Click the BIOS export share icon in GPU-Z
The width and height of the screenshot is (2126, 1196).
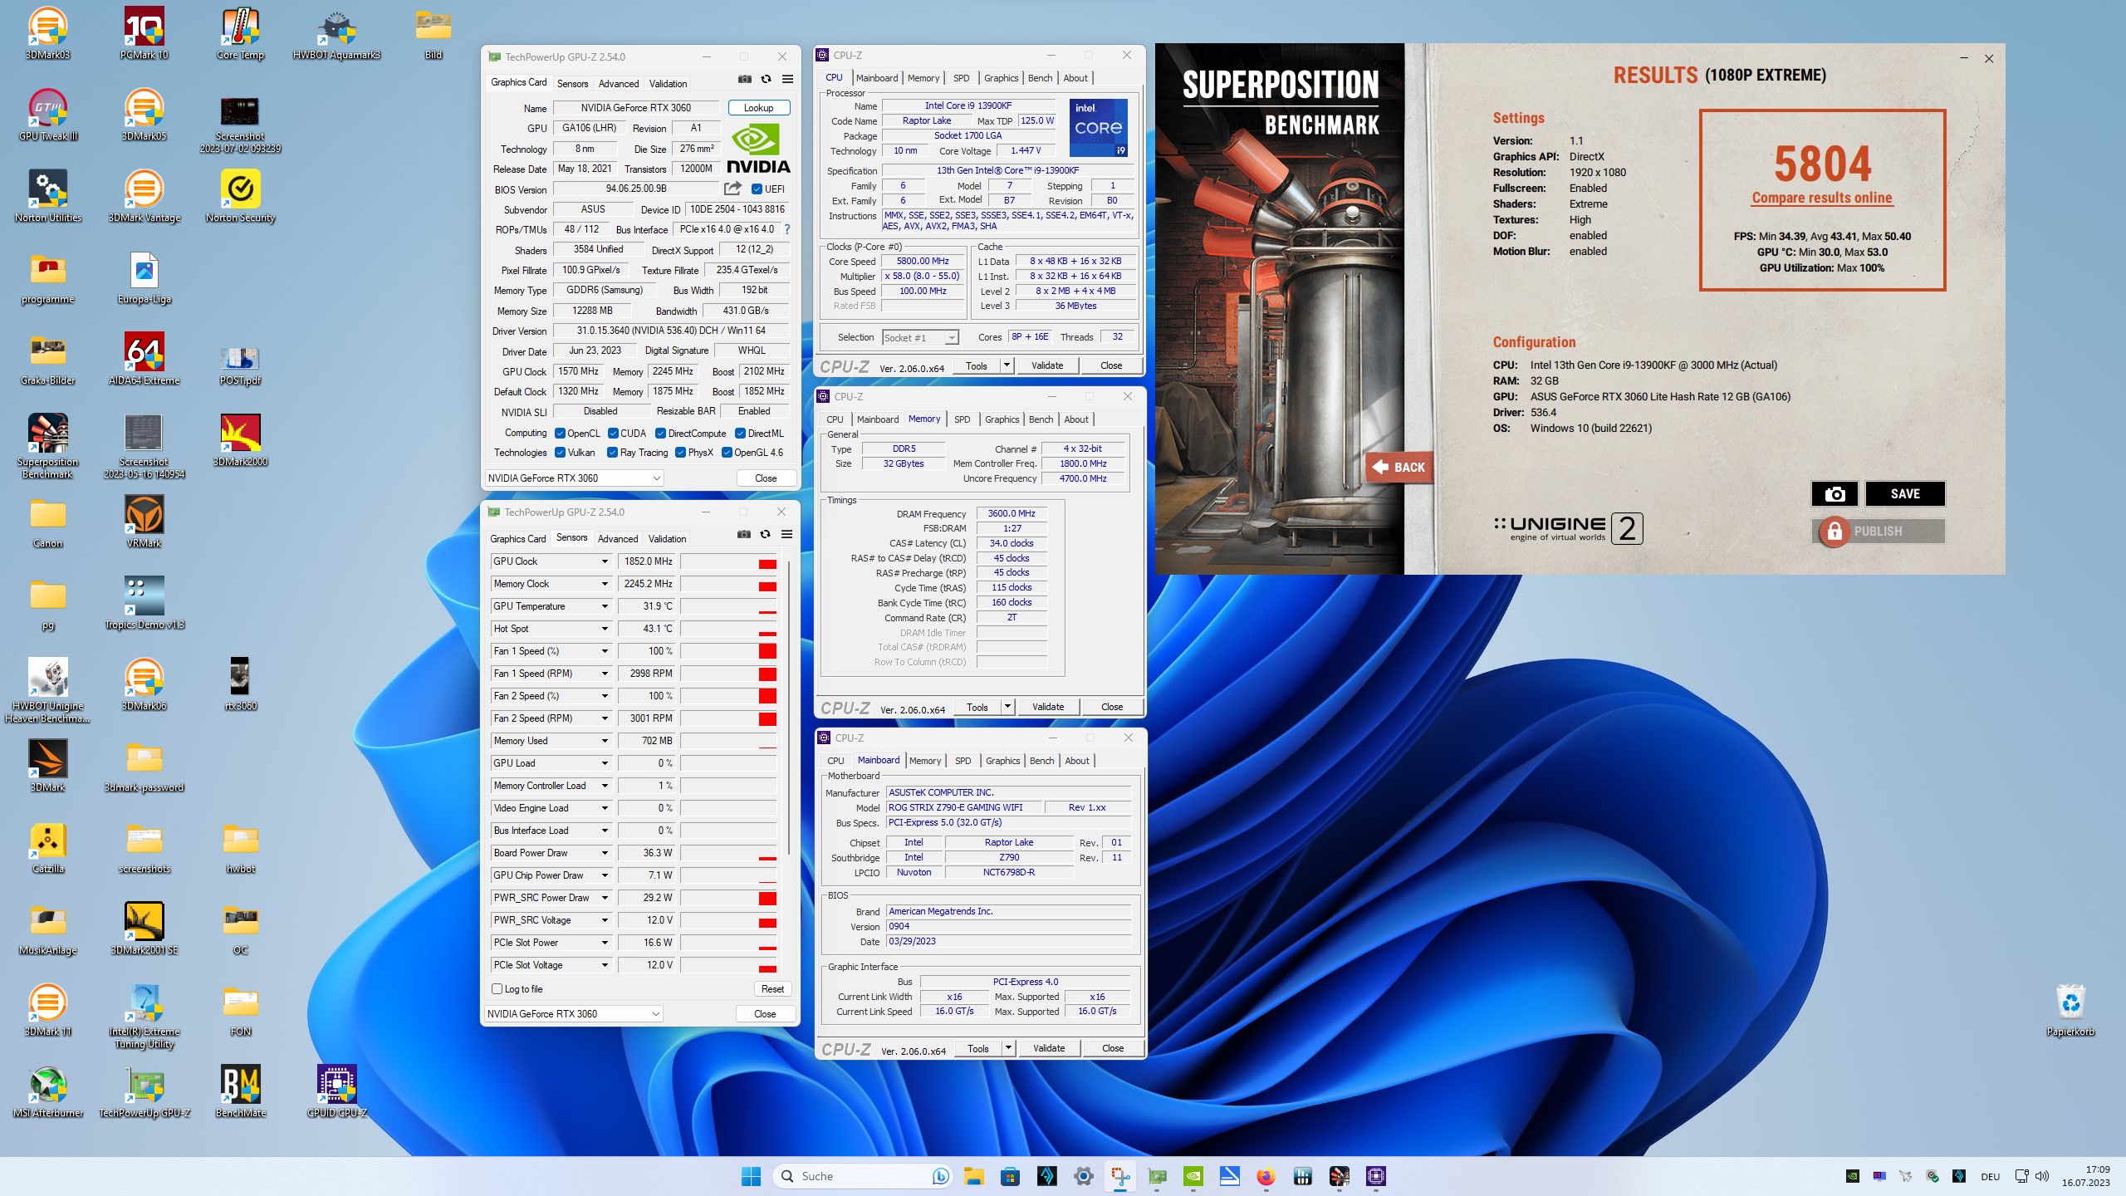(x=732, y=189)
